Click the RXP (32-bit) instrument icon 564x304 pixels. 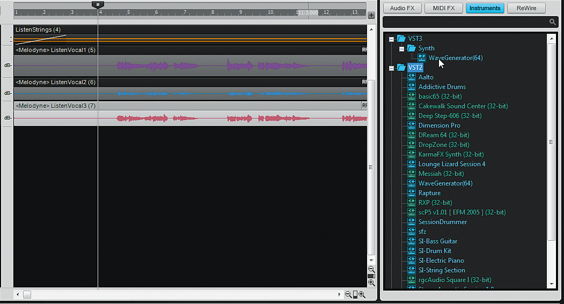(x=412, y=203)
